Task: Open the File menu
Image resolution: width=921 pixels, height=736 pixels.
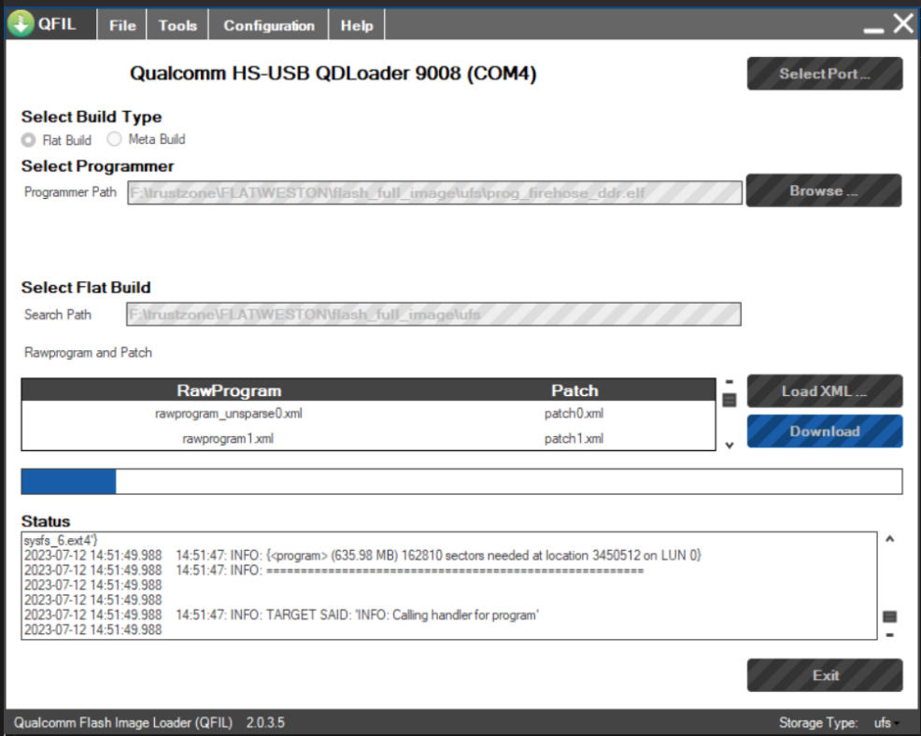Action: [x=122, y=26]
